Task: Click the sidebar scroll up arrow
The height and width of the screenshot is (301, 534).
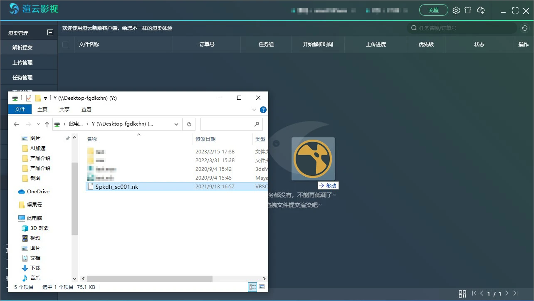Action: pos(75,137)
